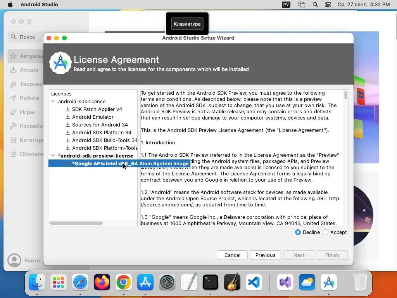Click the Android Studio logo in wizard header
This screenshot has width=397, height=298.
point(60,63)
